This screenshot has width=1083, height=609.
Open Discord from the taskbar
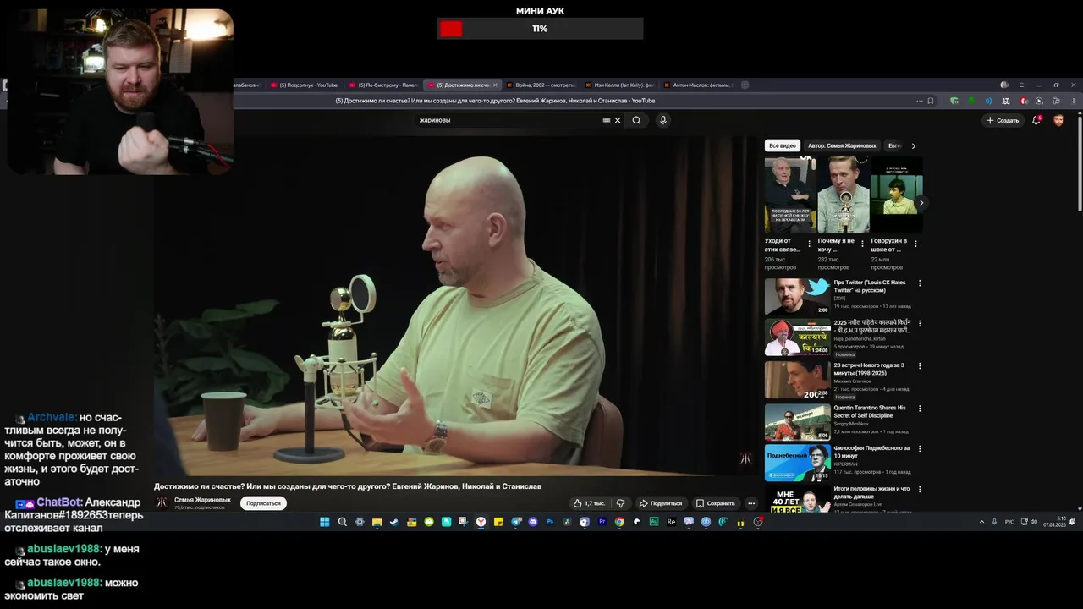[x=533, y=522]
